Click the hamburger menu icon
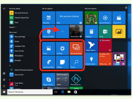This screenshot has width=132, height=99. point(4,8)
